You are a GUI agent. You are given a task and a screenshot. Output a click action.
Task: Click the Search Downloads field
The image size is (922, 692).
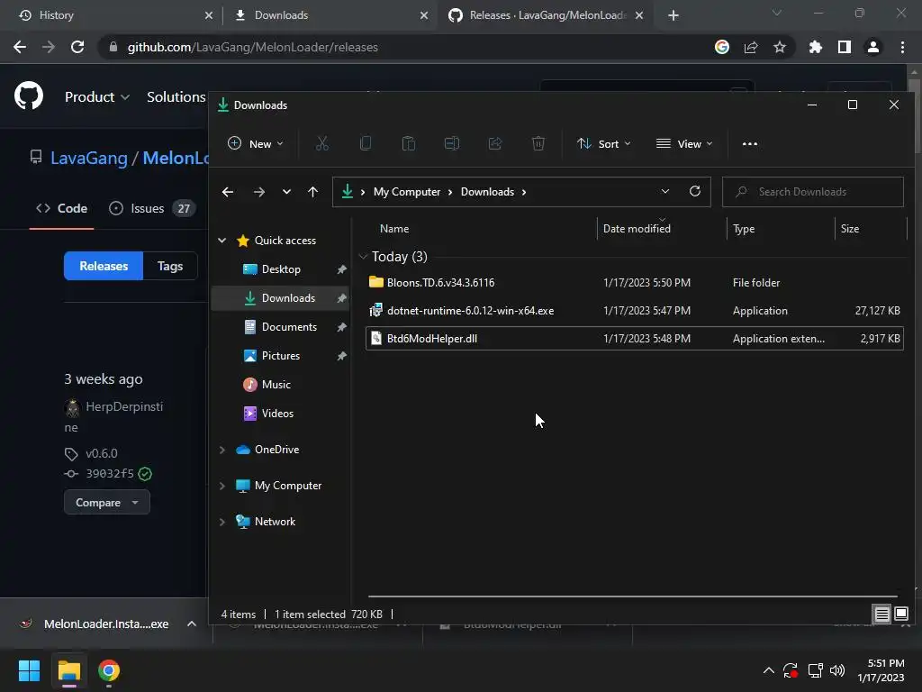point(813,192)
